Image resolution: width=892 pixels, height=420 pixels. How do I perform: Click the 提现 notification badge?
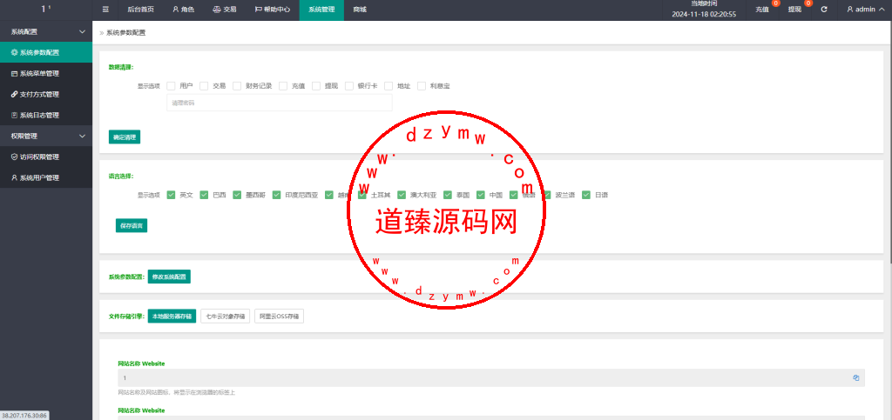(x=808, y=3)
